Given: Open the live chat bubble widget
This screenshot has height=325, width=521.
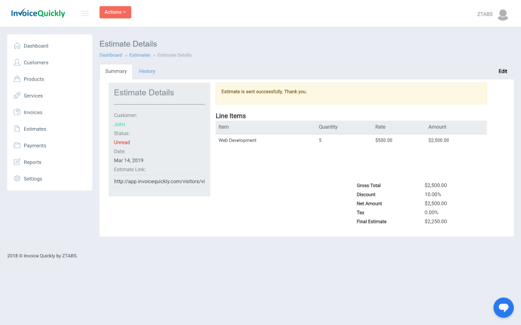Looking at the screenshot, I should [x=503, y=307].
